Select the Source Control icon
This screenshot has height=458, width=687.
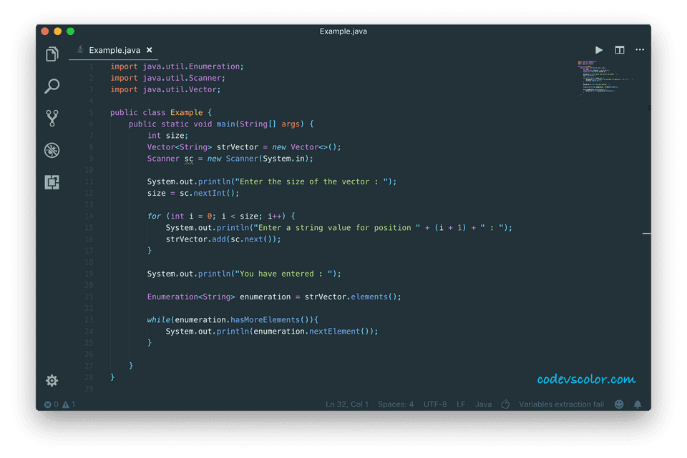(x=52, y=118)
